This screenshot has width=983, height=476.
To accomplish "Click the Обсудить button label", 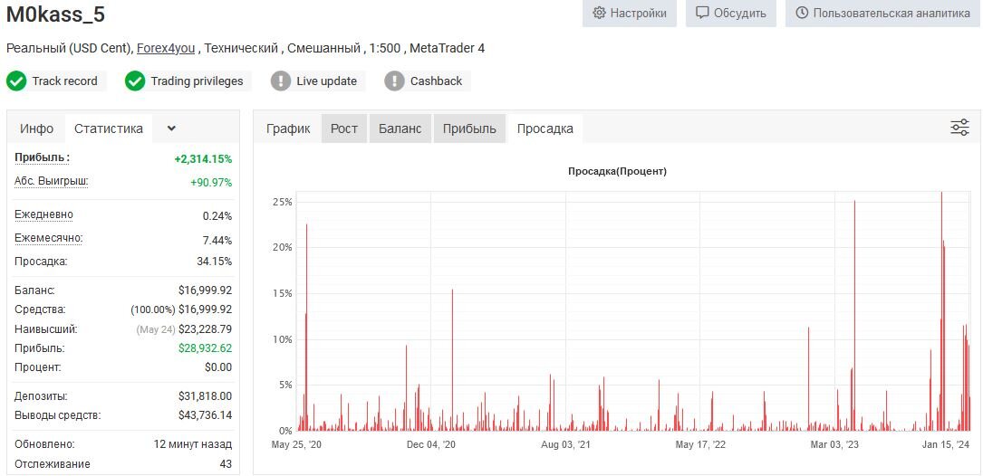I will pos(740,13).
